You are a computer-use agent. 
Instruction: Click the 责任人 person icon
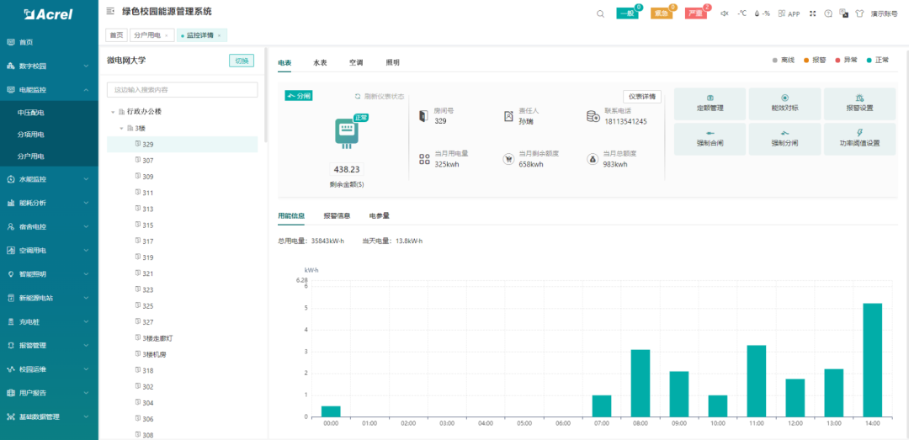508,116
